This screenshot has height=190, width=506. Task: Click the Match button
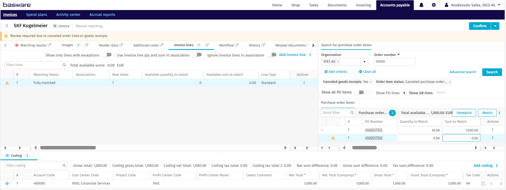coord(487,113)
